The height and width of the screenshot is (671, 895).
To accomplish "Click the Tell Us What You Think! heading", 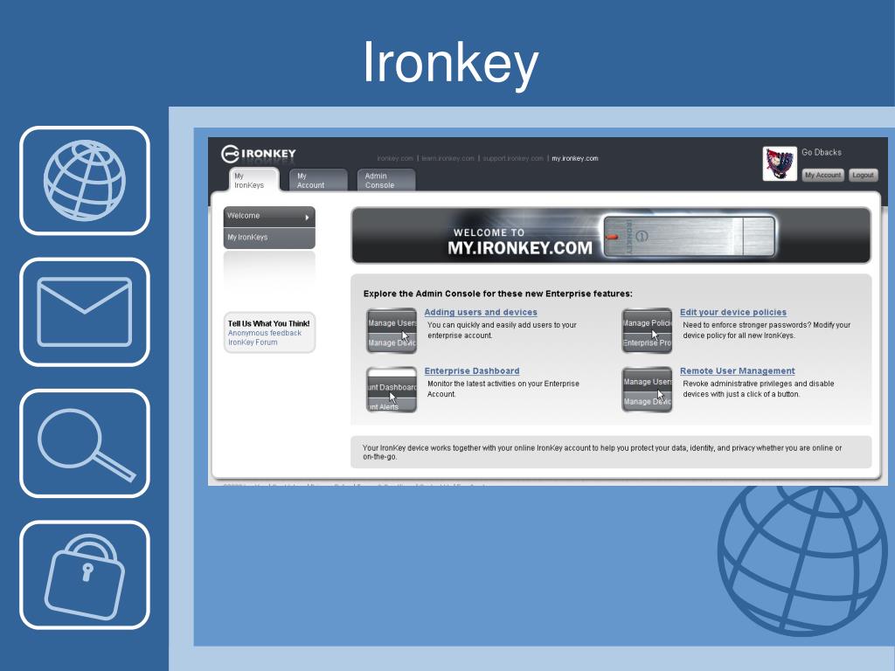I will [x=269, y=323].
